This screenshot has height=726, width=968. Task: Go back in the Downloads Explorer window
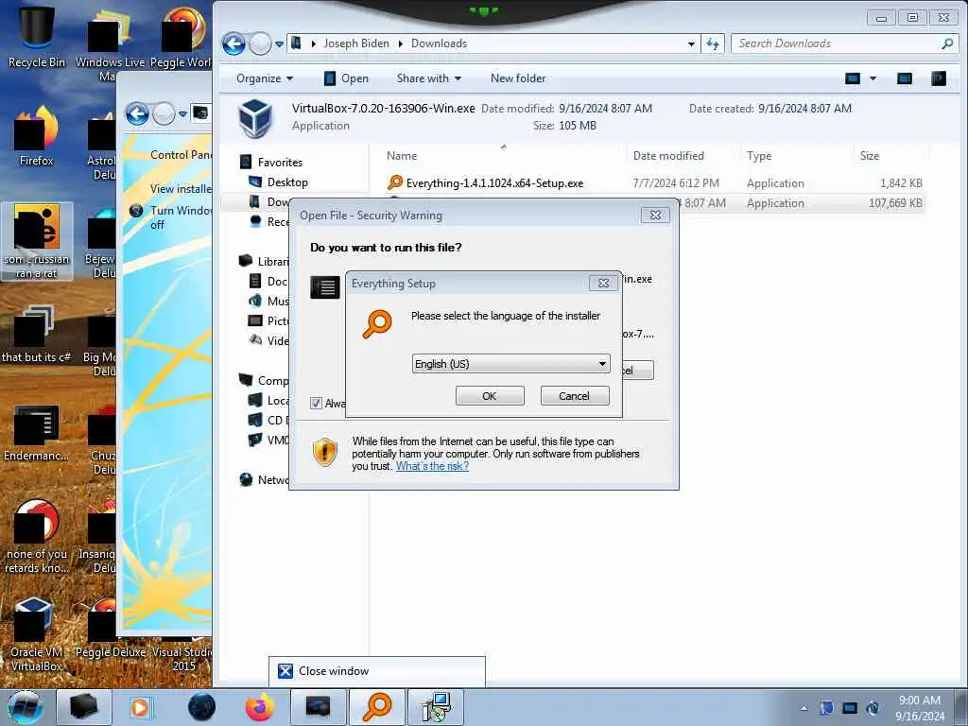pos(233,43)
